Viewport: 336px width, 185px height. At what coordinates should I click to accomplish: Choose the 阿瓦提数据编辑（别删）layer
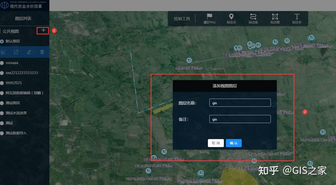pyautogui.click(x=2, y=93)
